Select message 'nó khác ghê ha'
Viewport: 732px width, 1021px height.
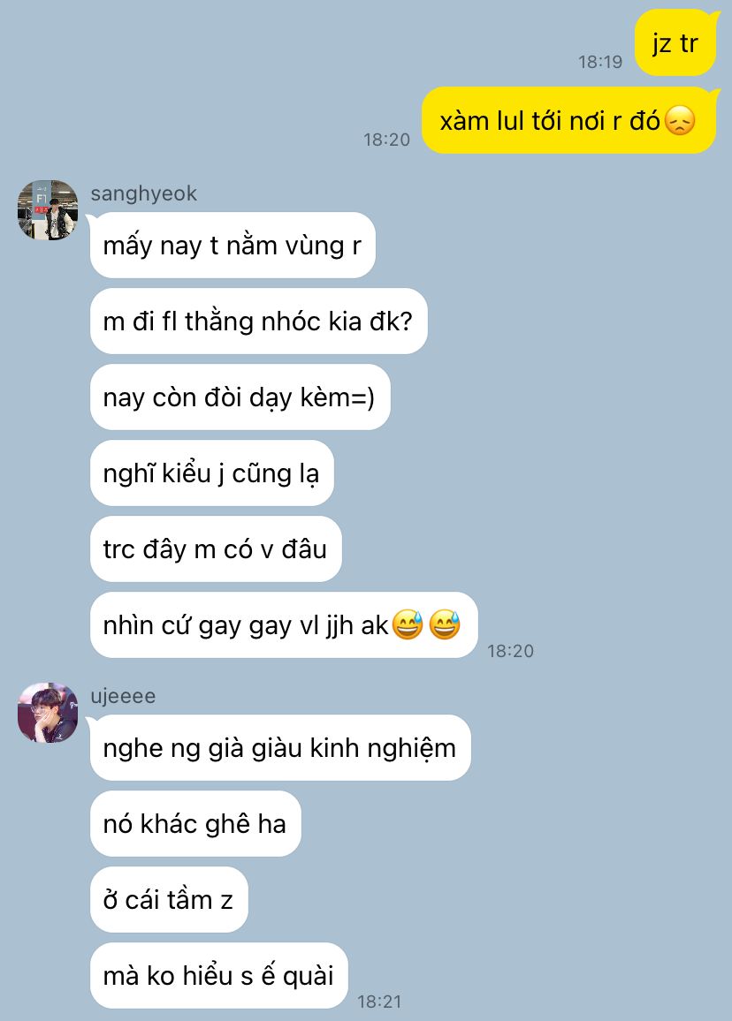point(195,824)
